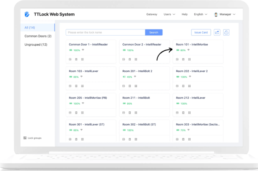Click the grid icon on Room 211 card
Screen dimensions: 258x171
[136, 113]
